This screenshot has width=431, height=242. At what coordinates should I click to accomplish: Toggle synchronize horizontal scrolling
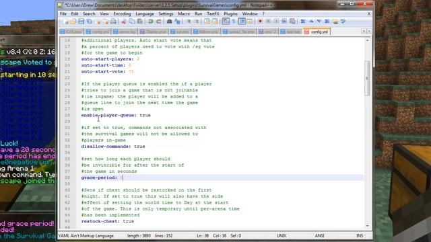tap(215, 22)
